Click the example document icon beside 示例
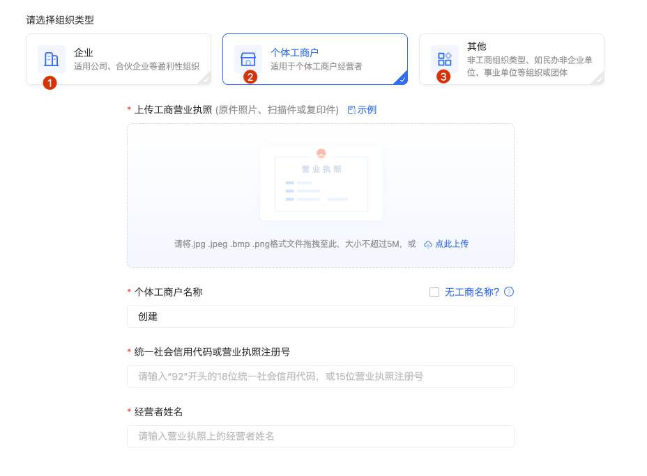 [x=351, y=110]
